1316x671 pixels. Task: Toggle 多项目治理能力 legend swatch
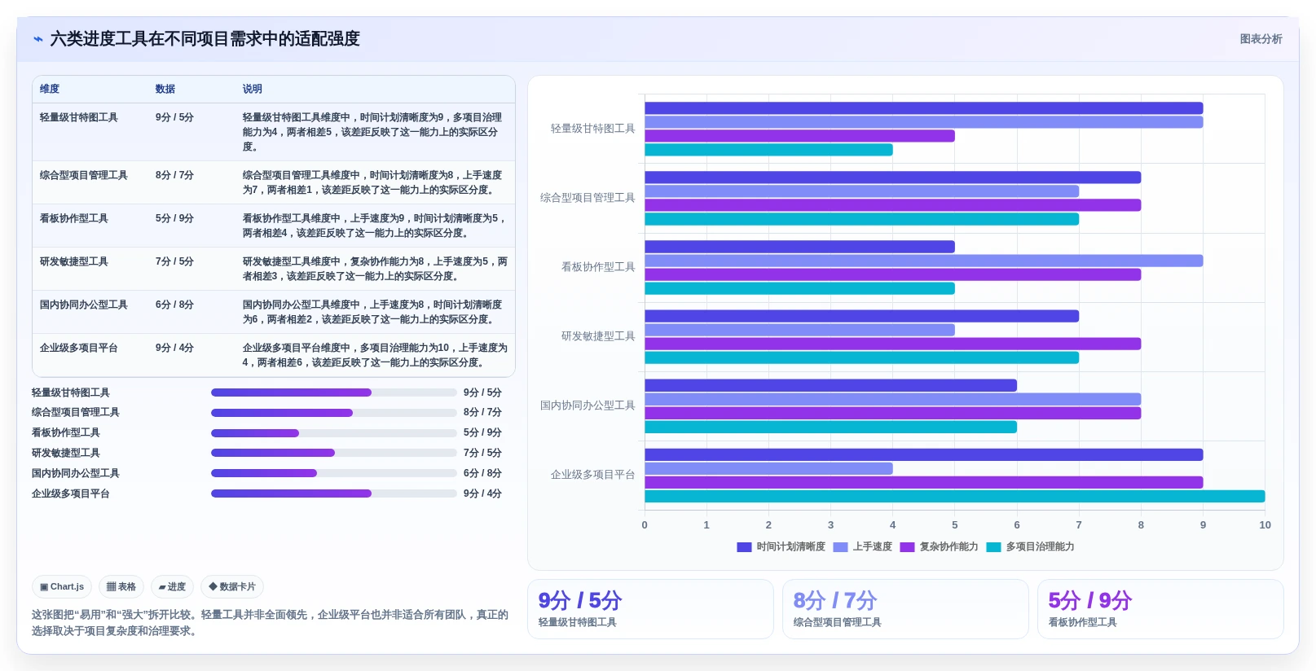(993, 547)
